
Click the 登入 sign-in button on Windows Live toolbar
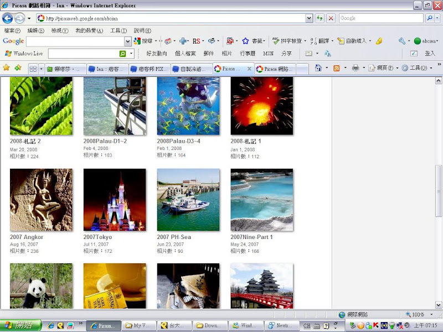coord(430,54)
